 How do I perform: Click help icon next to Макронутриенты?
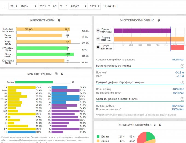pyautogui.click(x=59, y=20)
